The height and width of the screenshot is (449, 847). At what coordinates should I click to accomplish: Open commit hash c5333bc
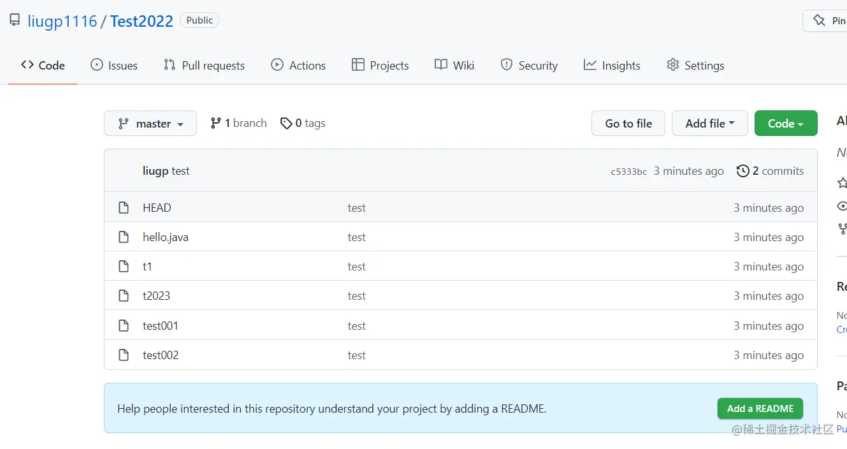coord(628,172)
